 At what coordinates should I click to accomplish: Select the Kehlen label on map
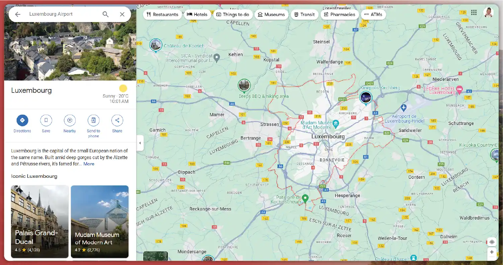pyautogui.click(x=236, y=54)
